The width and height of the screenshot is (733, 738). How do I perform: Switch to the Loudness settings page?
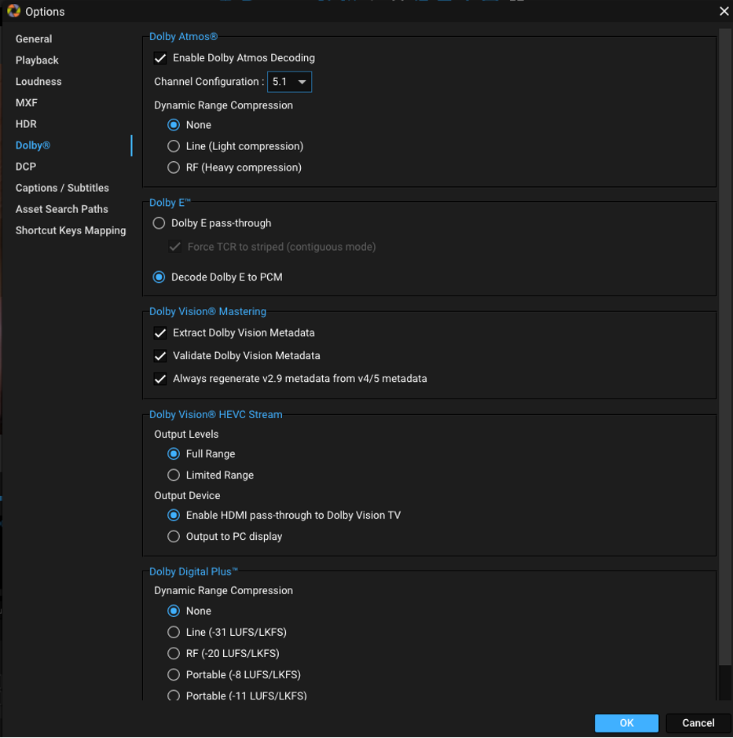pos(38,81)
